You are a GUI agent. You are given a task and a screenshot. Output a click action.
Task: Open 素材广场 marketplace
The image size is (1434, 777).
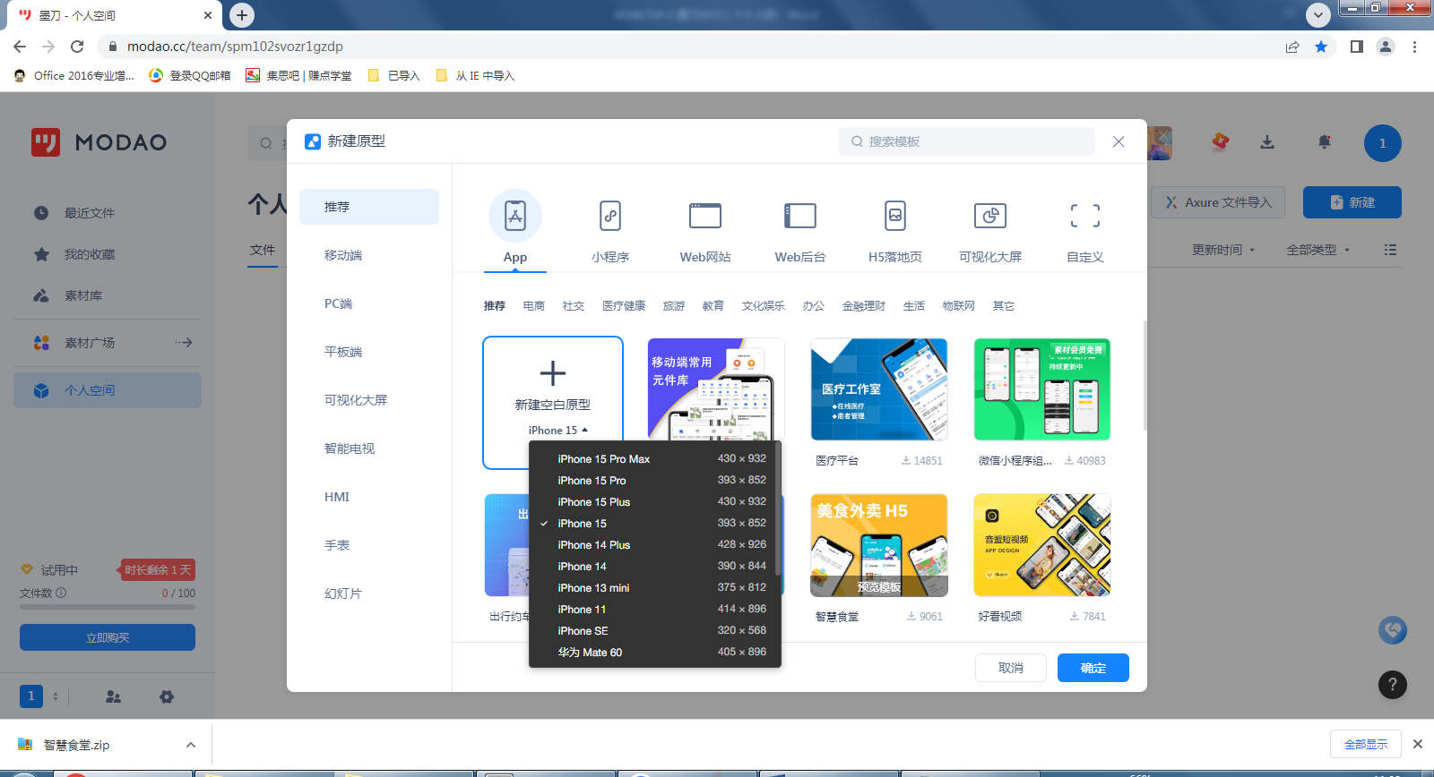tap(108, 343)
